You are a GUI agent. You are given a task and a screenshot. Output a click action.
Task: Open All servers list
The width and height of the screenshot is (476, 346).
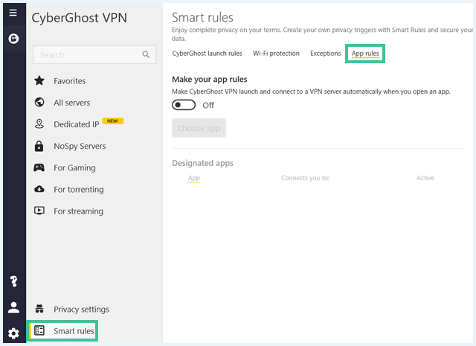pyautogui.click(x=72, y=103)
